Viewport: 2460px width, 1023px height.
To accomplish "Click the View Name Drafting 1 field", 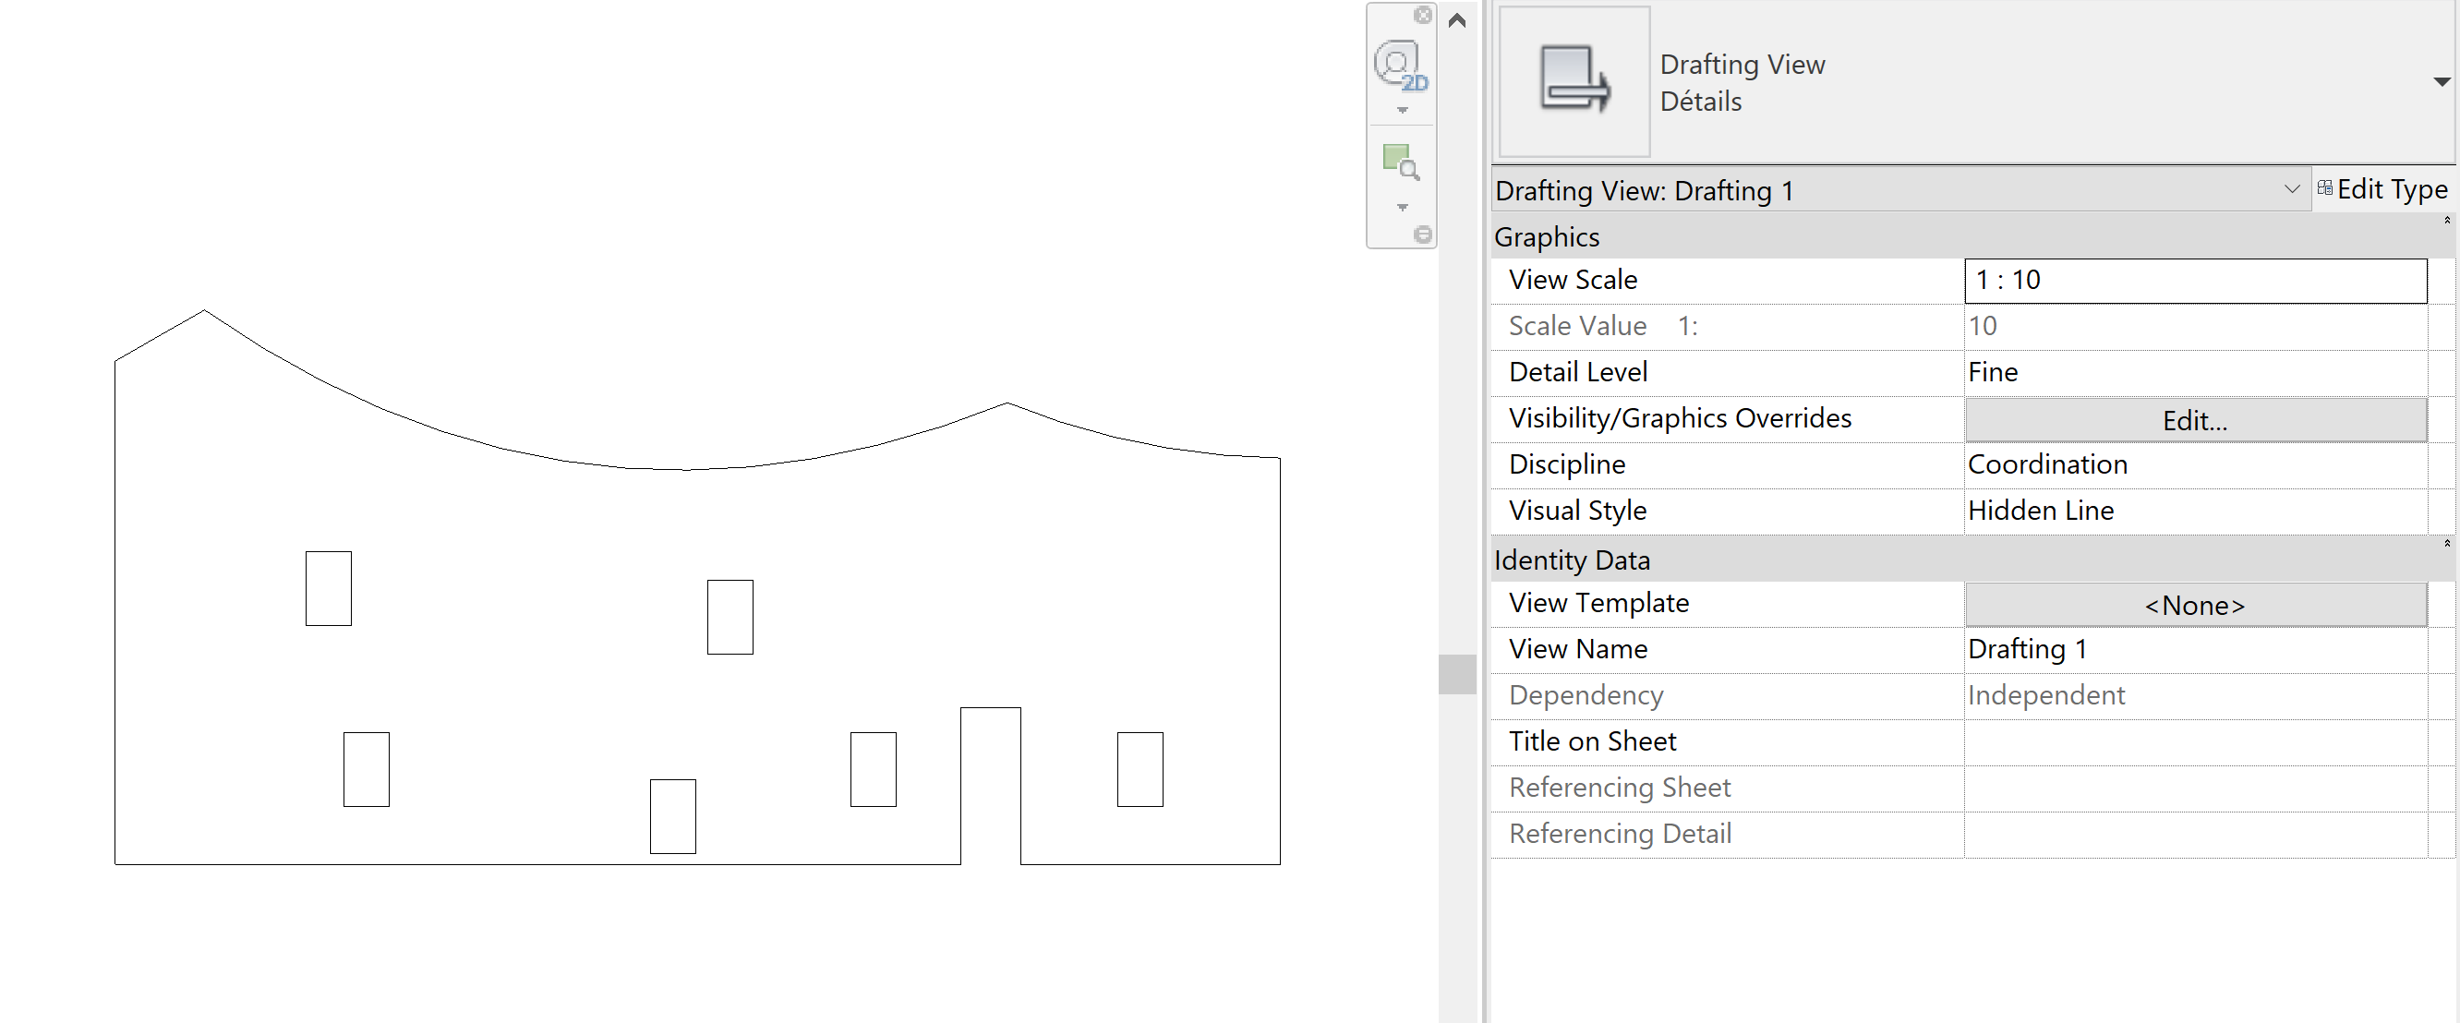I will [2195, 649].
